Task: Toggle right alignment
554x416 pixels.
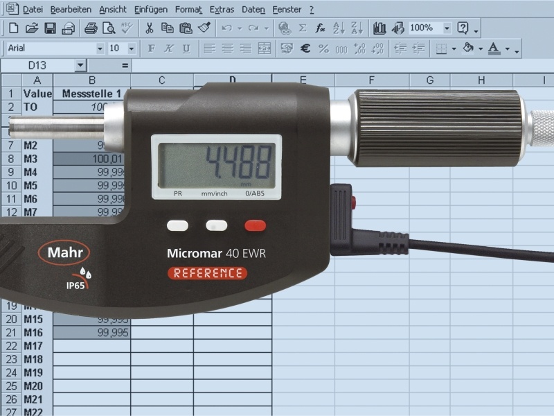Action: (x=246, y=49)
